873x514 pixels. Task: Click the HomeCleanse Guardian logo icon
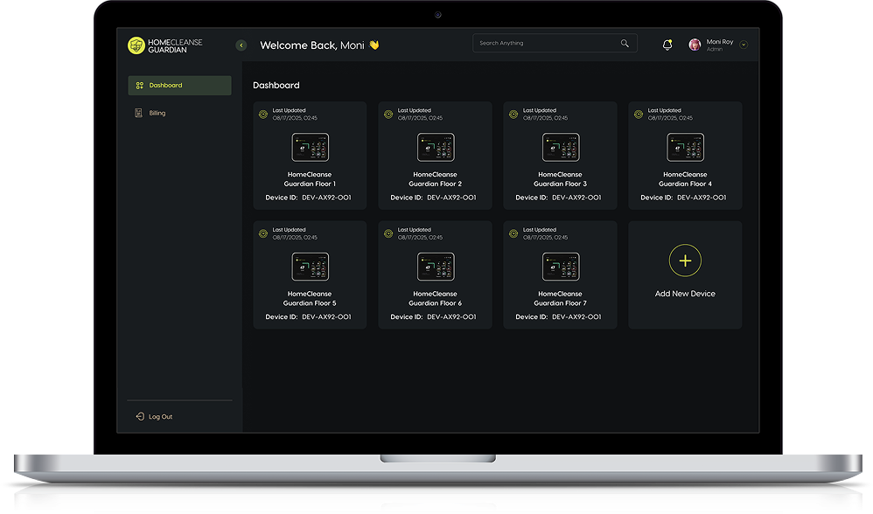coord(136,45)
